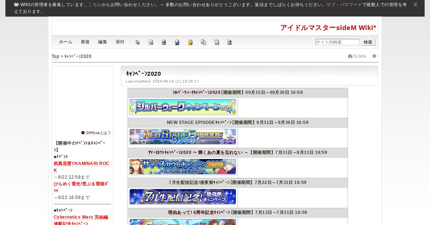Viewport: 430px width, 225px height.
Task: Go to Top breadcrumb link
Action: coord(55,56)
